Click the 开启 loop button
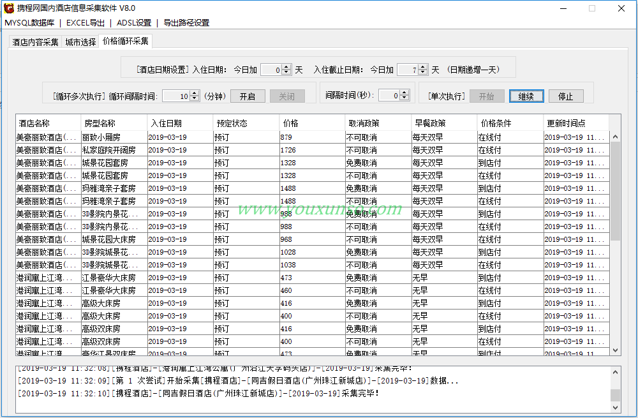The image size is (638, 418). pyautogui.click(x=247, y=96)
